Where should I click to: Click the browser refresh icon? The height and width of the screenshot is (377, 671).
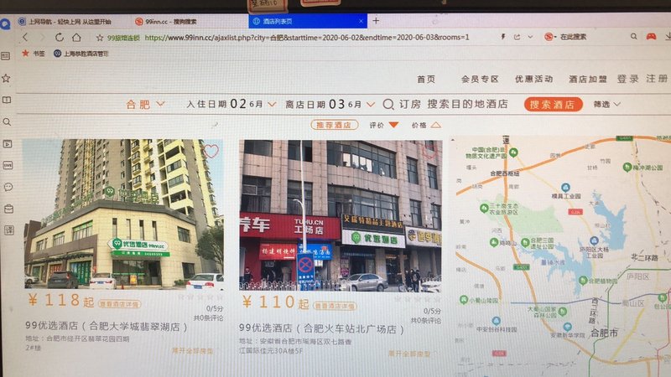(x=60, y=38)
